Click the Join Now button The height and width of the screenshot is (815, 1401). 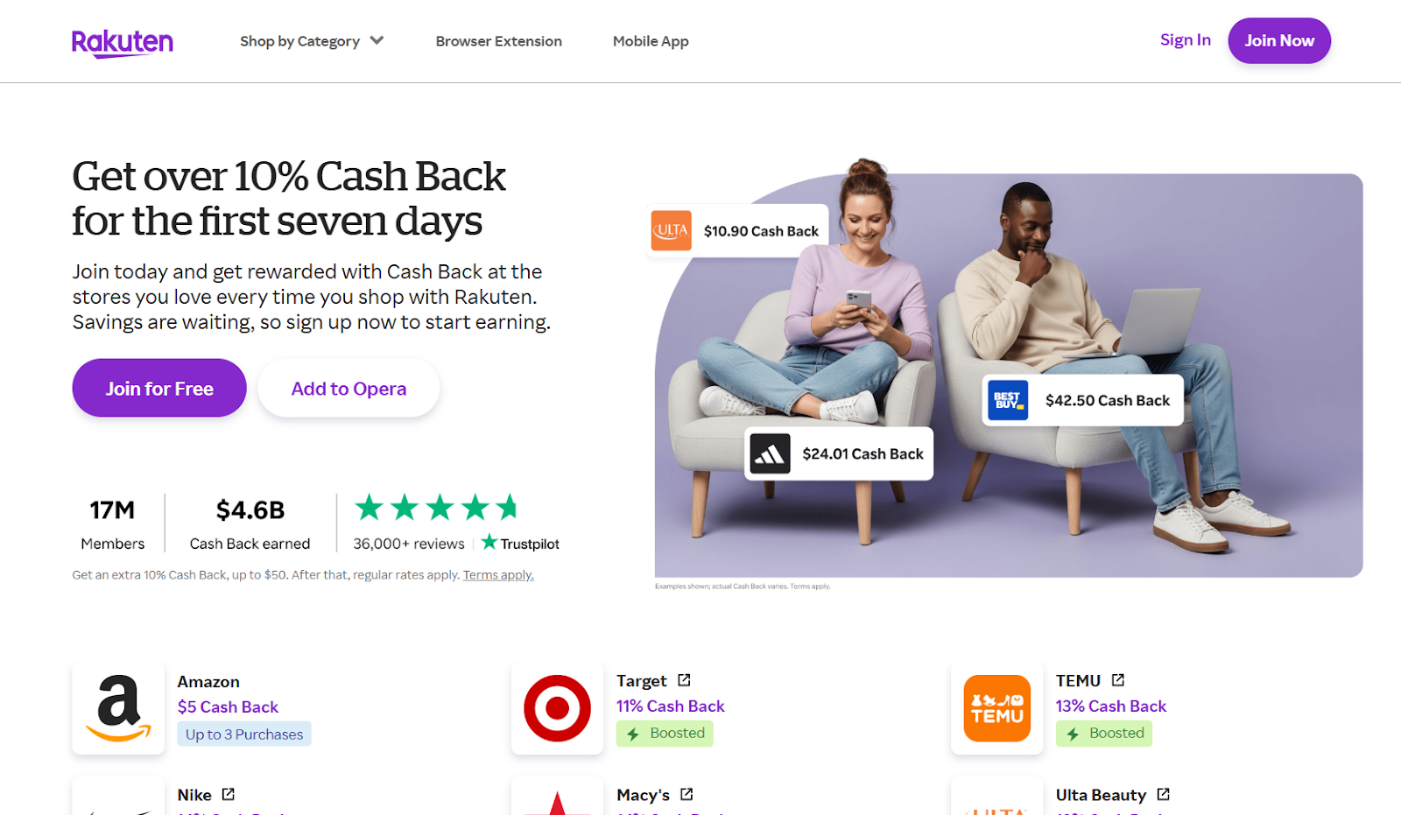(x=1279, y=40)
